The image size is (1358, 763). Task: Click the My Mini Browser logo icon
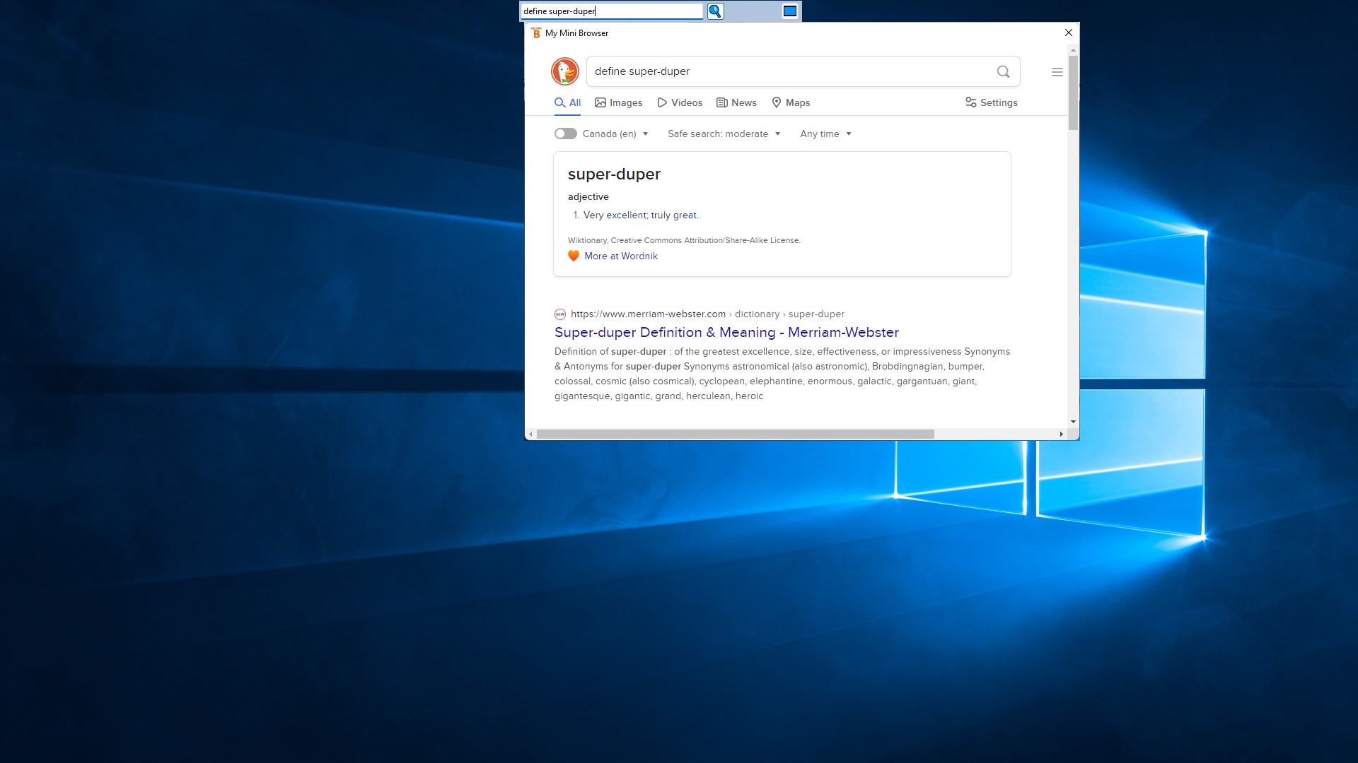[x=535, y=33]
